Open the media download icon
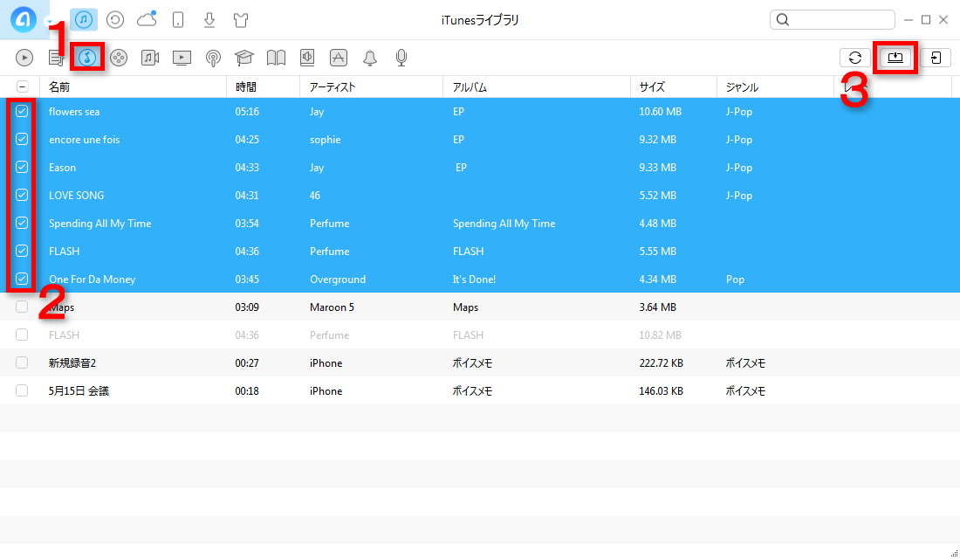This screenshot has width=960, height=559. pyautogui.click(x=209, y=20)
